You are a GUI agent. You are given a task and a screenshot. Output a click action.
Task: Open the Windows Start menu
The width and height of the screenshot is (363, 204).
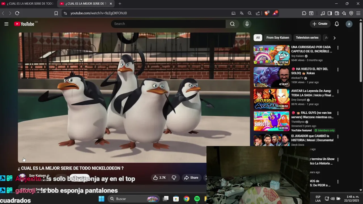tap(102, 199)
